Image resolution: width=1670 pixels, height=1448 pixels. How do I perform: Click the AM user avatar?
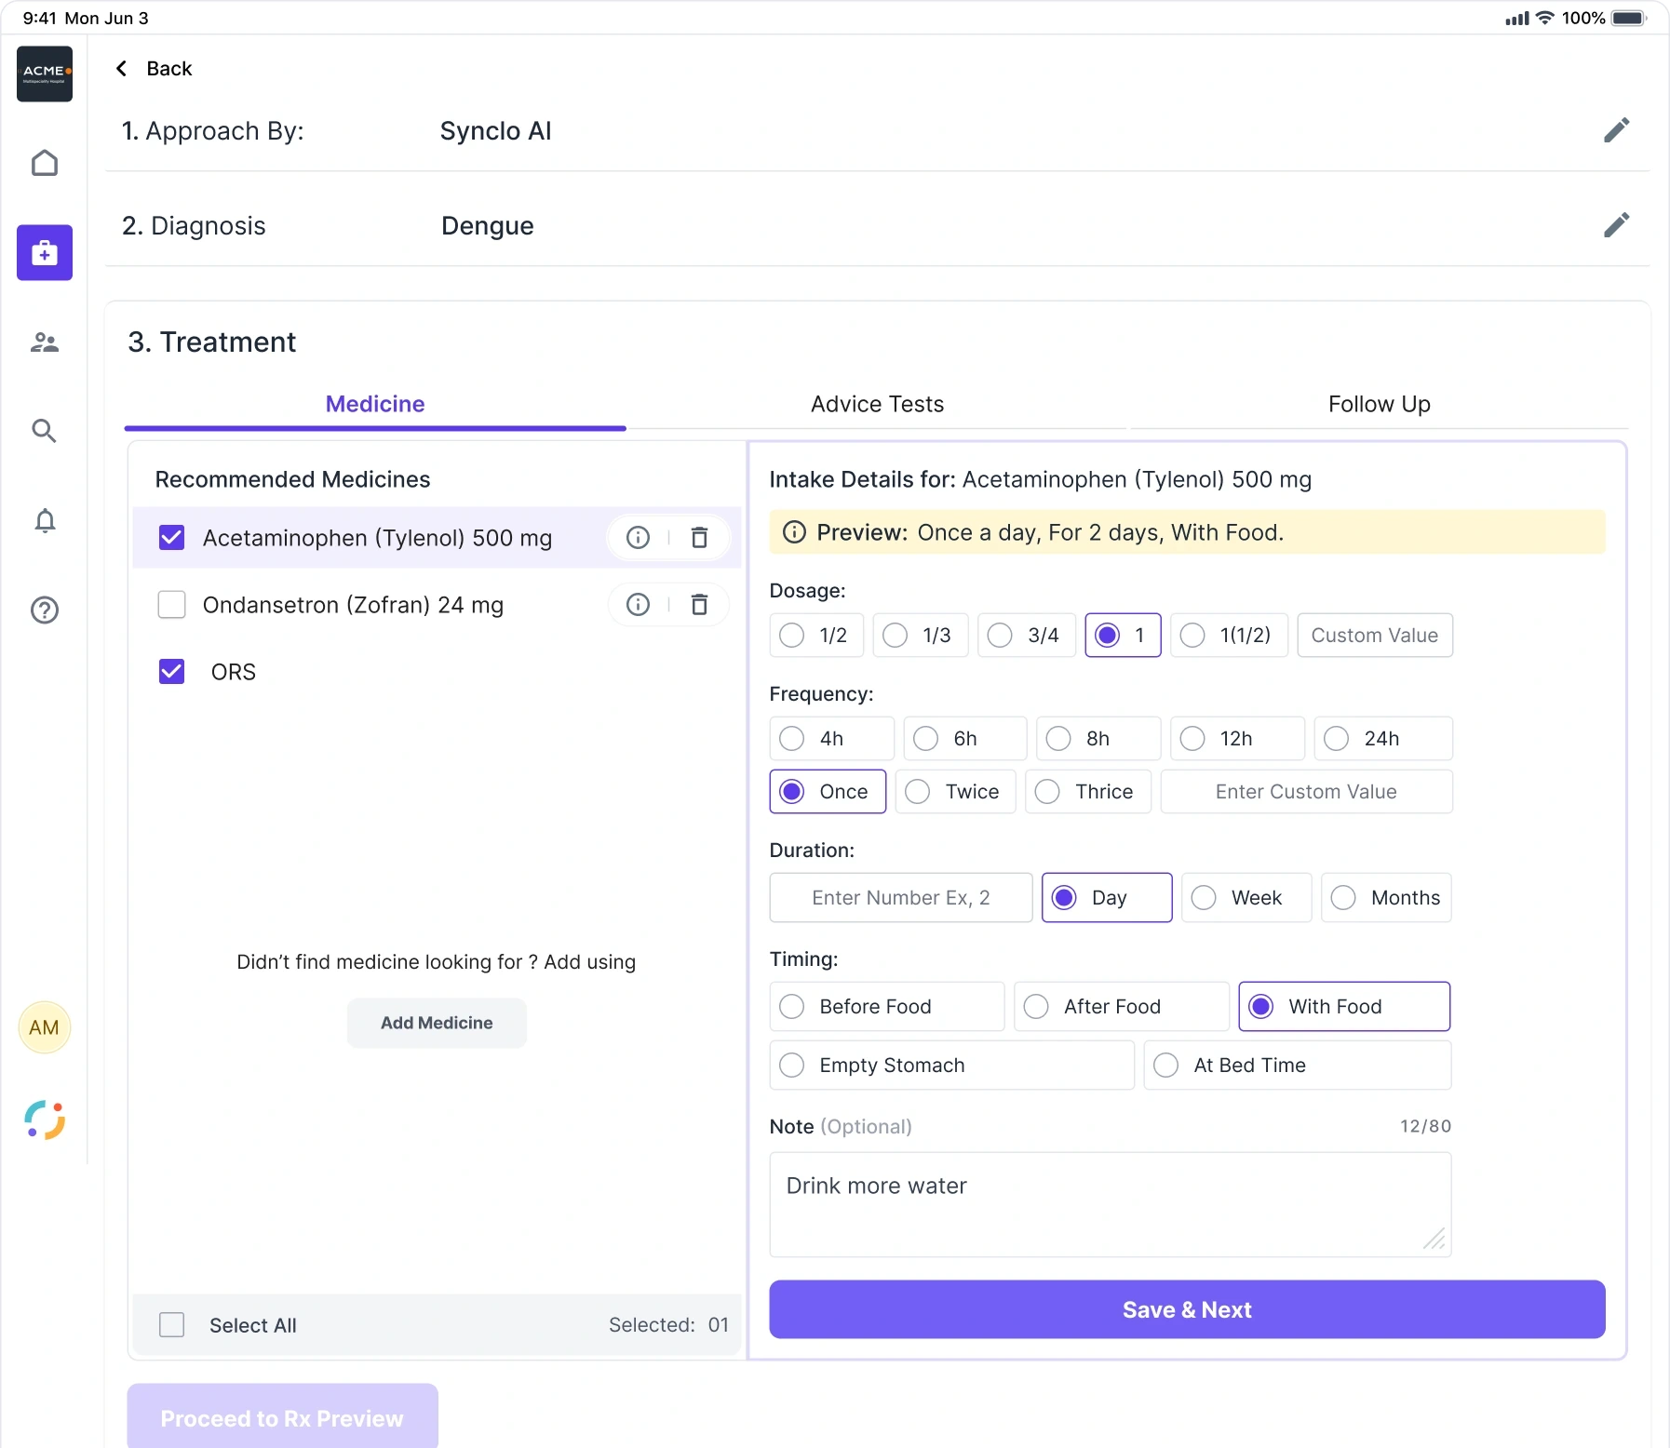(45, 1027)
